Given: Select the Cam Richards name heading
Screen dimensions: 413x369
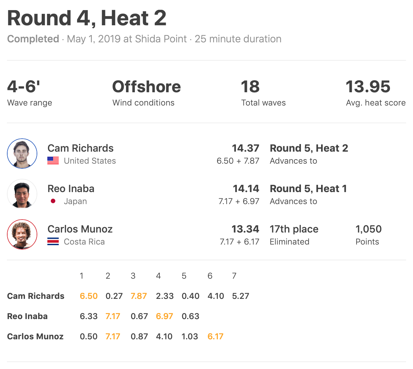Looking at the screenshot, I should pos(81,148).
